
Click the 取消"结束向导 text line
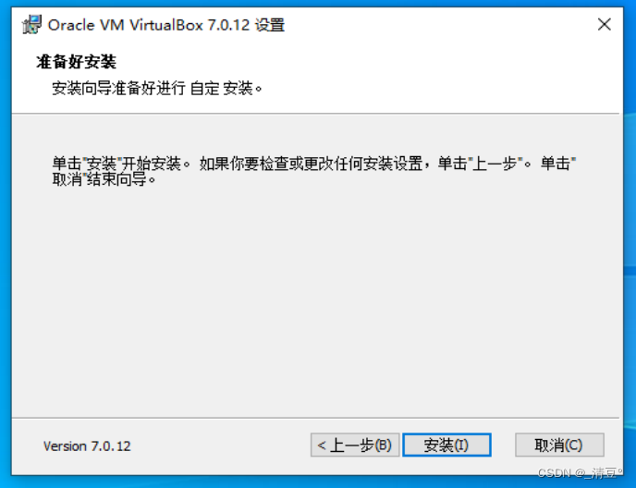(x=104, y=179)
